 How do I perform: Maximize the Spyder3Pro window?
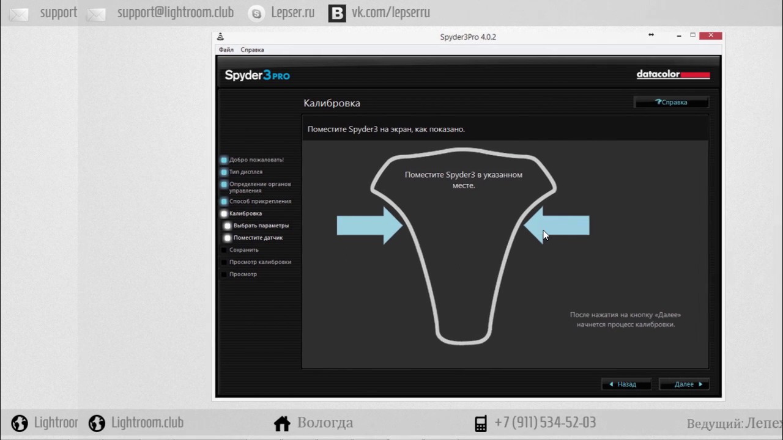coord(693,35)
